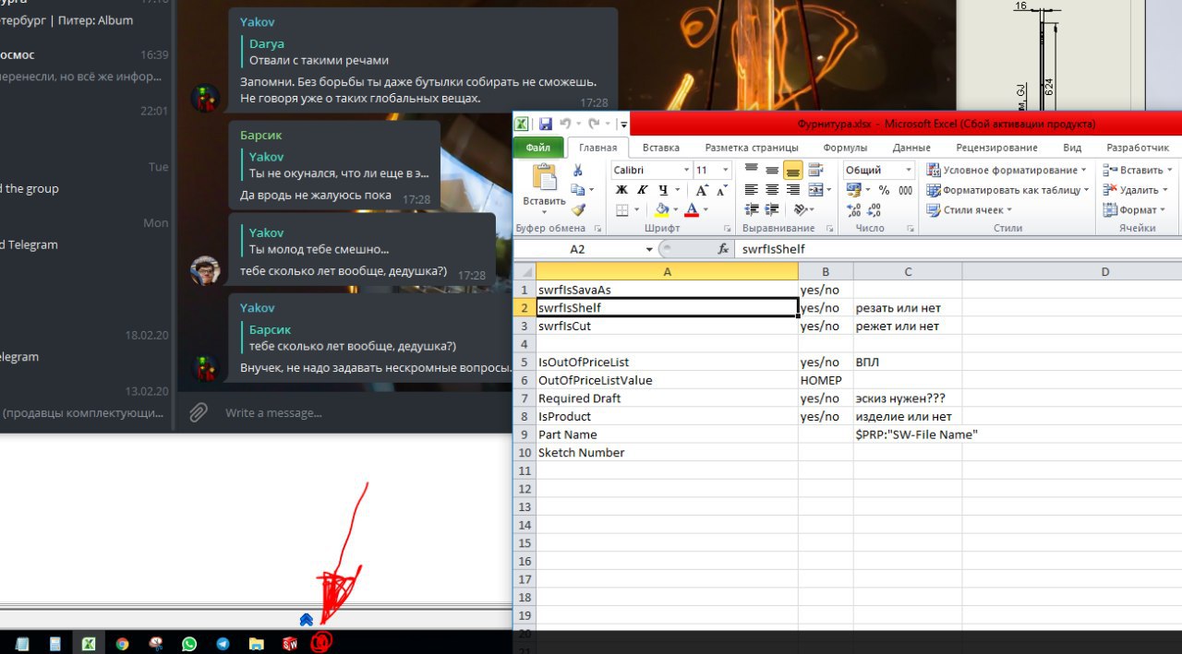This screenshot has height=654, width=1182.
Task: Align text to top of cell
Action: click(x=752, y=170)
